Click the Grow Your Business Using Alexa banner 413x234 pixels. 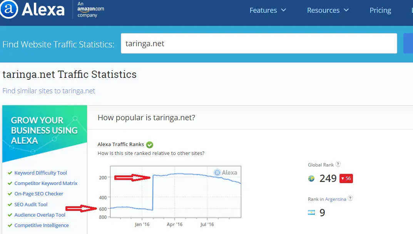(x=45, y=133)
